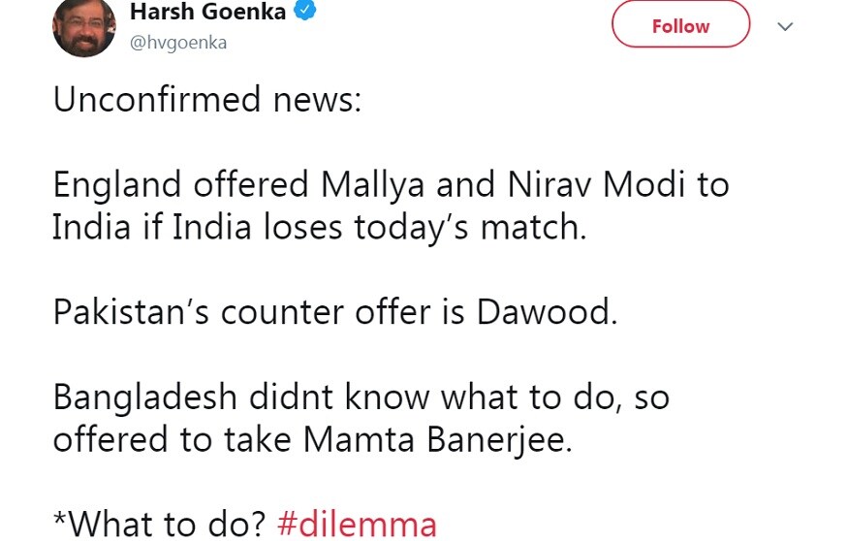Image resolution: width=848 pixels, height=541 pixels.
Task: Expand the tweet options chevron menu
Action: [x=785, y=26]
